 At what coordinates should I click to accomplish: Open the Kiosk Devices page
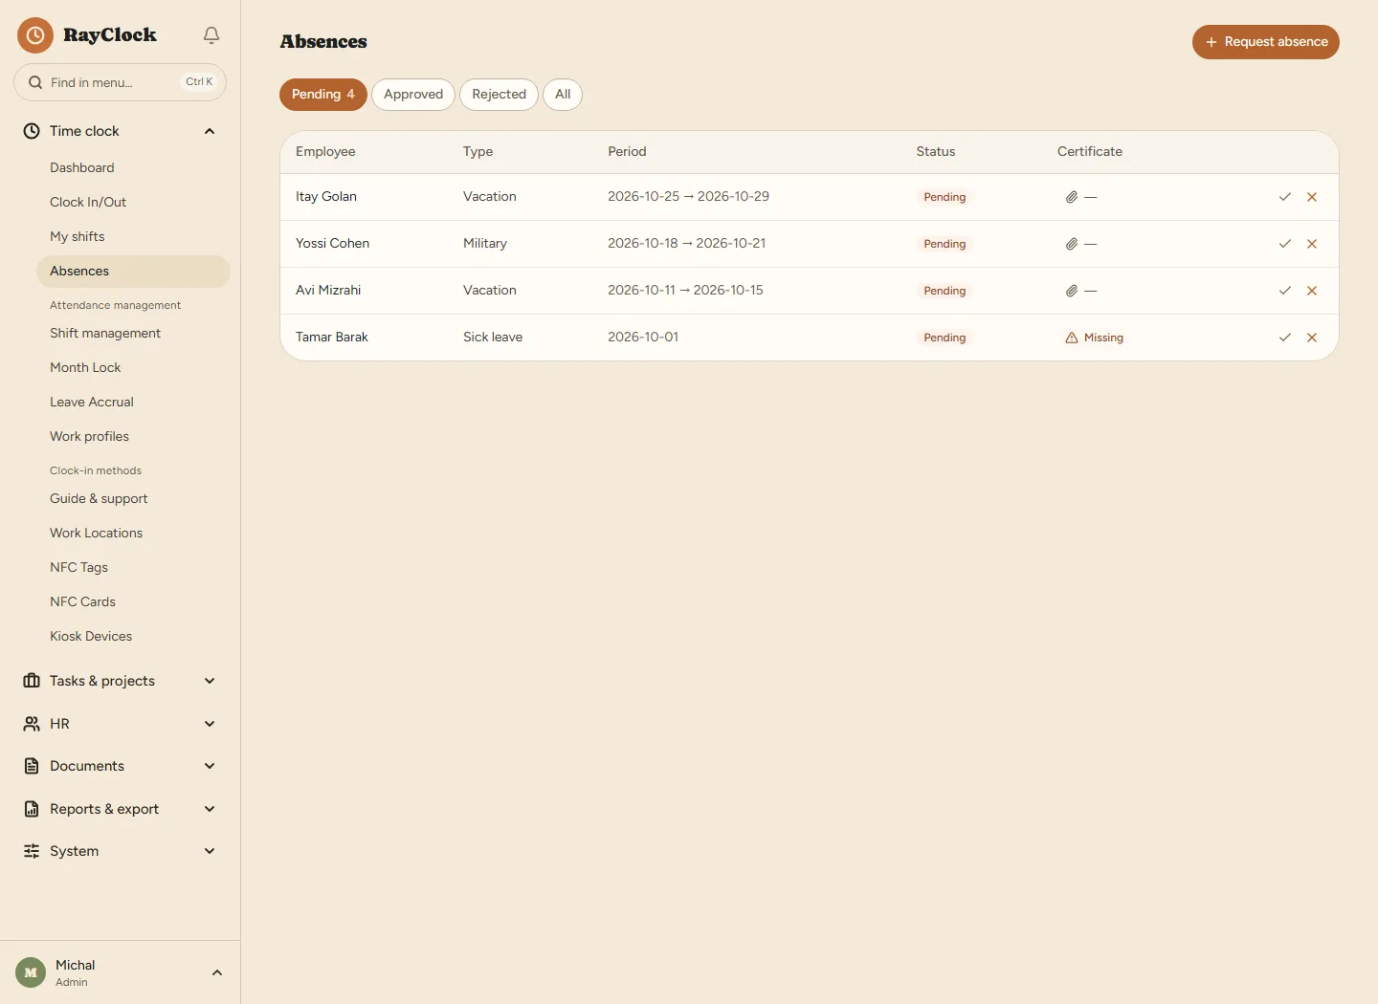coord(133,636)
